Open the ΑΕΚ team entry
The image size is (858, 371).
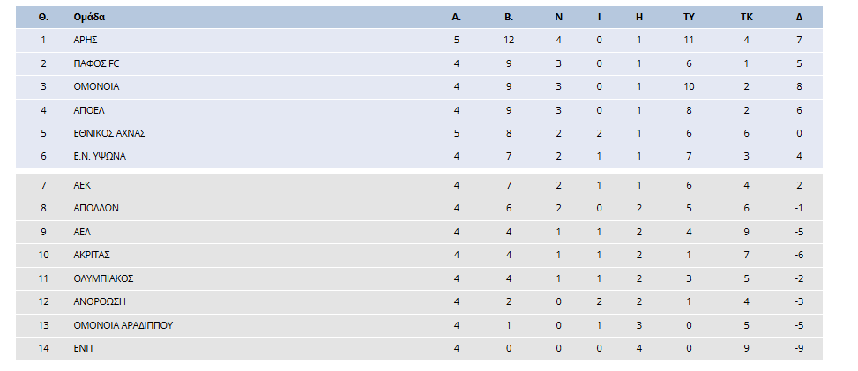click(x=82, y=185)
